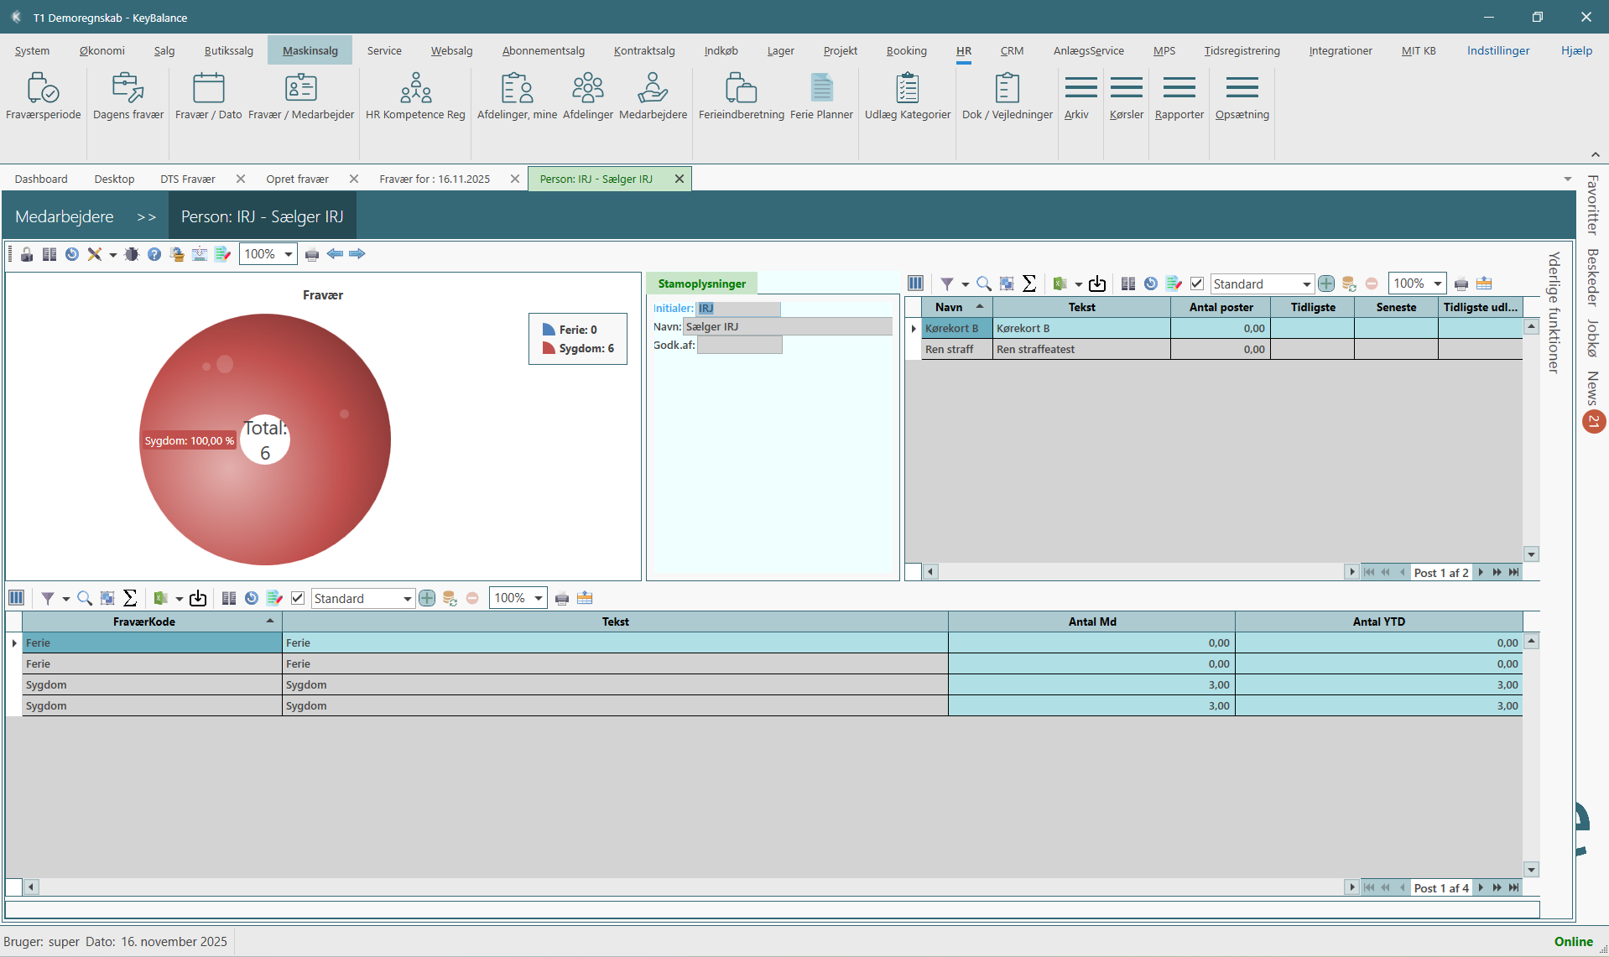The height and width of the screenshot is (957, 1609).
Task: Open the 100% zoom dropdown in person toolbar
Action: click(x=288, y=254)
